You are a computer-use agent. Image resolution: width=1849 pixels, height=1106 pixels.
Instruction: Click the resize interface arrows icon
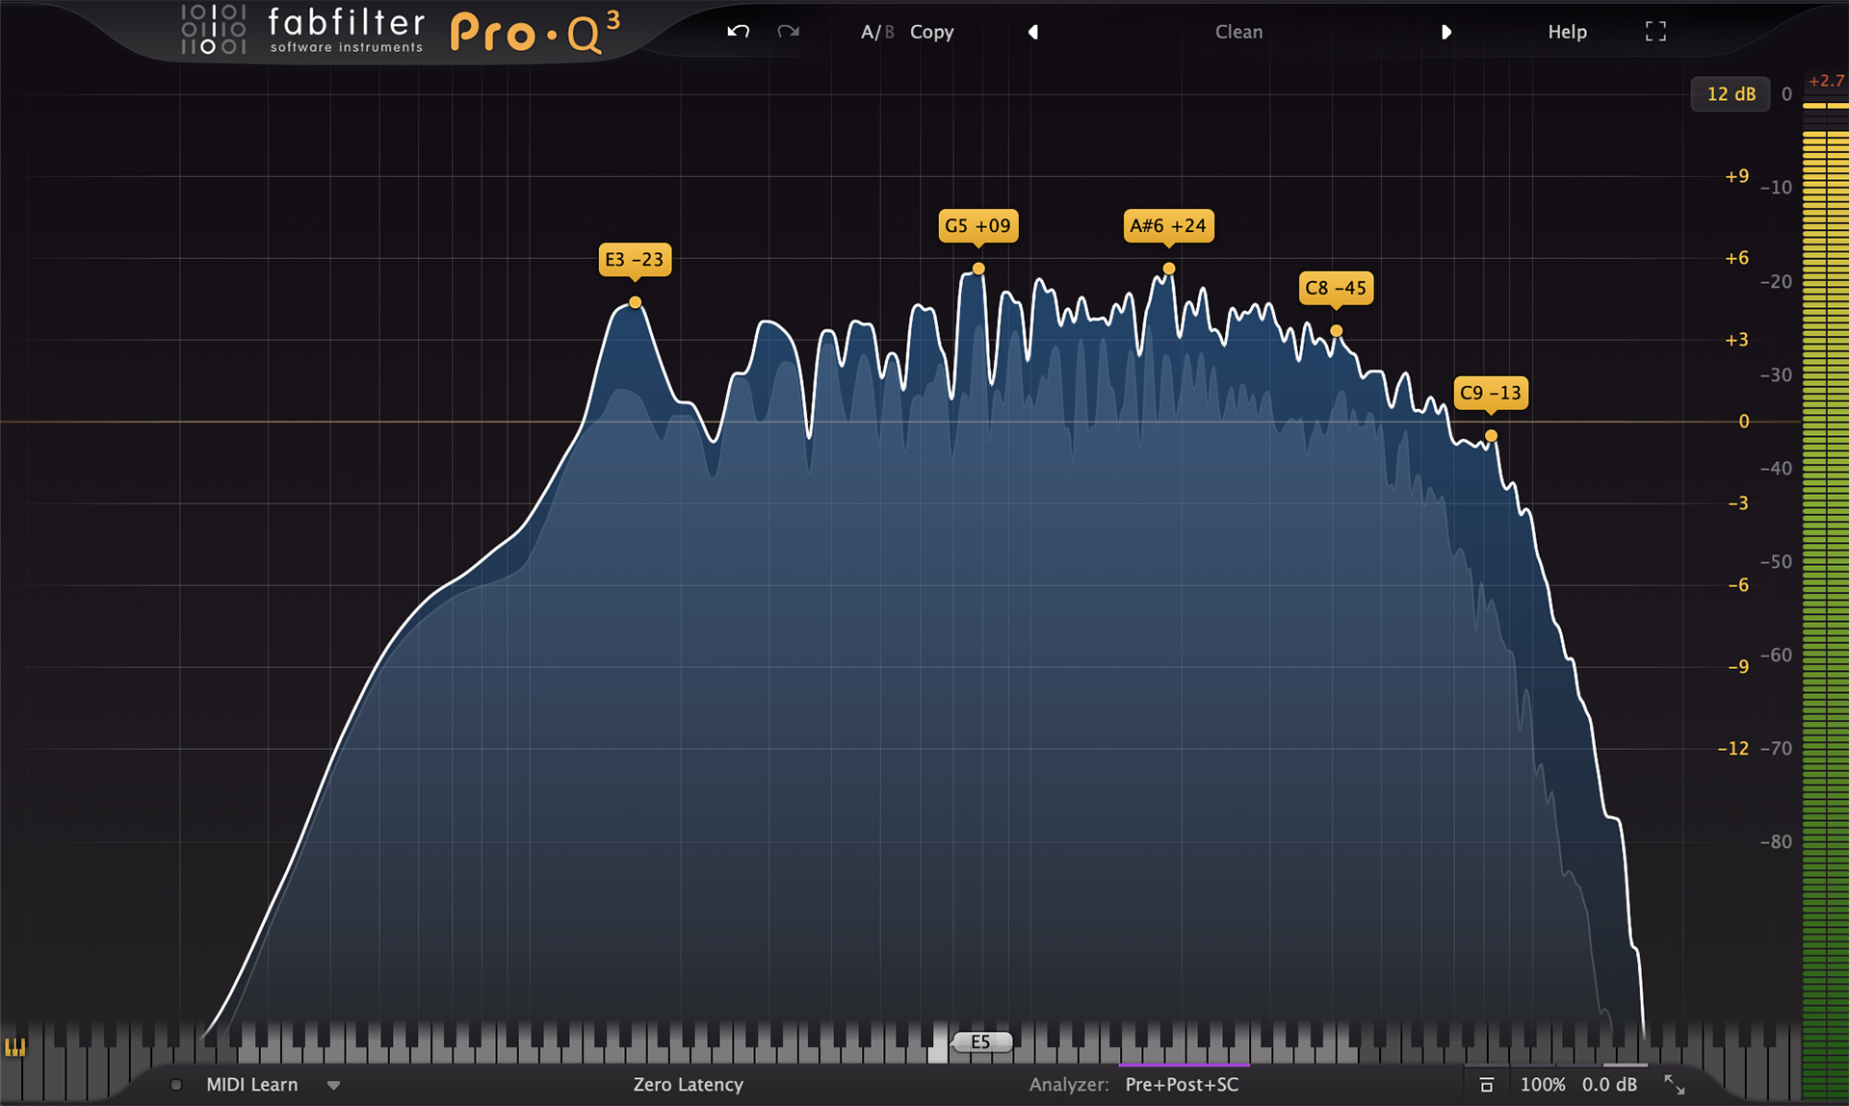(1675, 1085)
